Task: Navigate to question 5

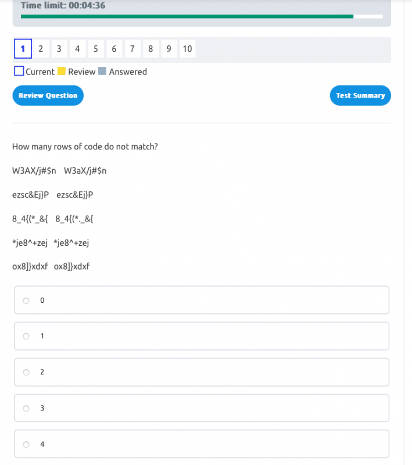Action: 95,49
